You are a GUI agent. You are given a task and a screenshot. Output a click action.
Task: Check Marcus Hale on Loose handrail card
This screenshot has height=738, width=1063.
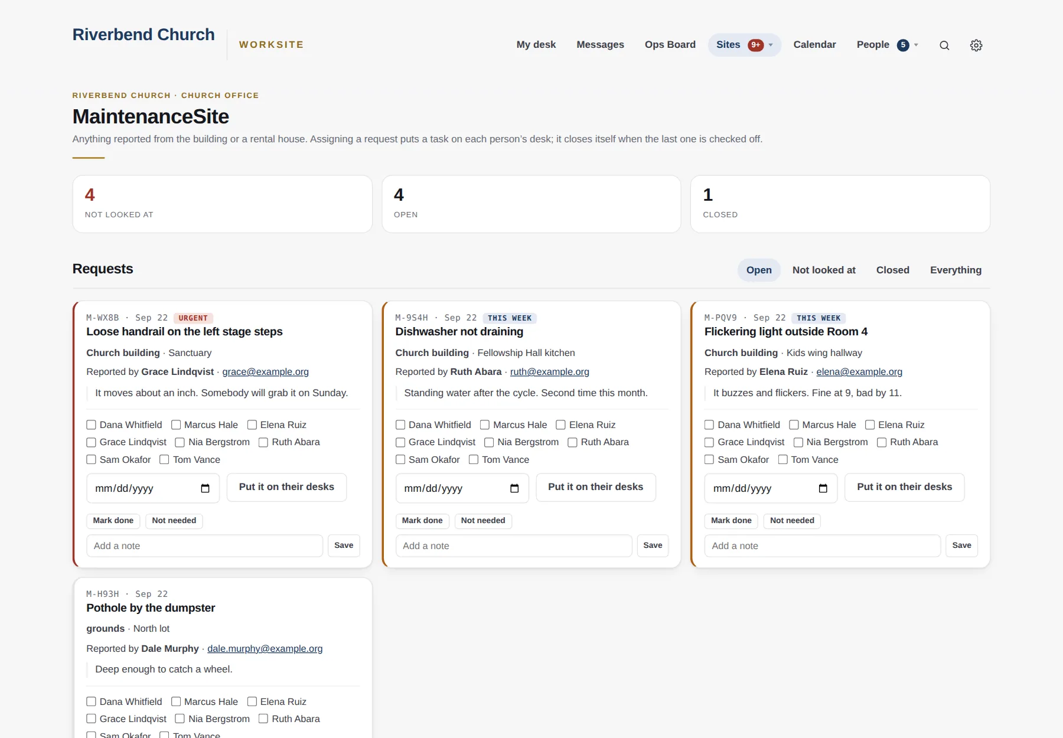[x=176, y=424]
